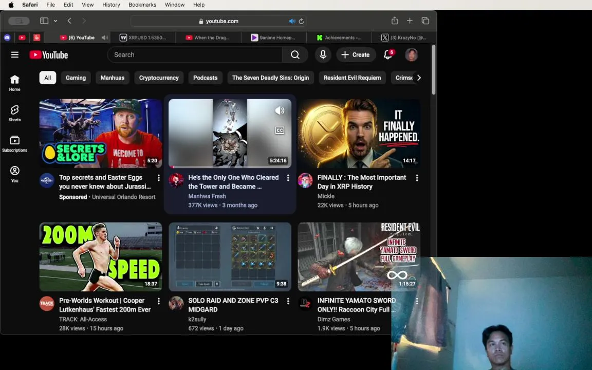The height and width of the screenshot is (370, 592).
Task: Open the YouTube guide hamburger menu
Action: click(15, 55)
